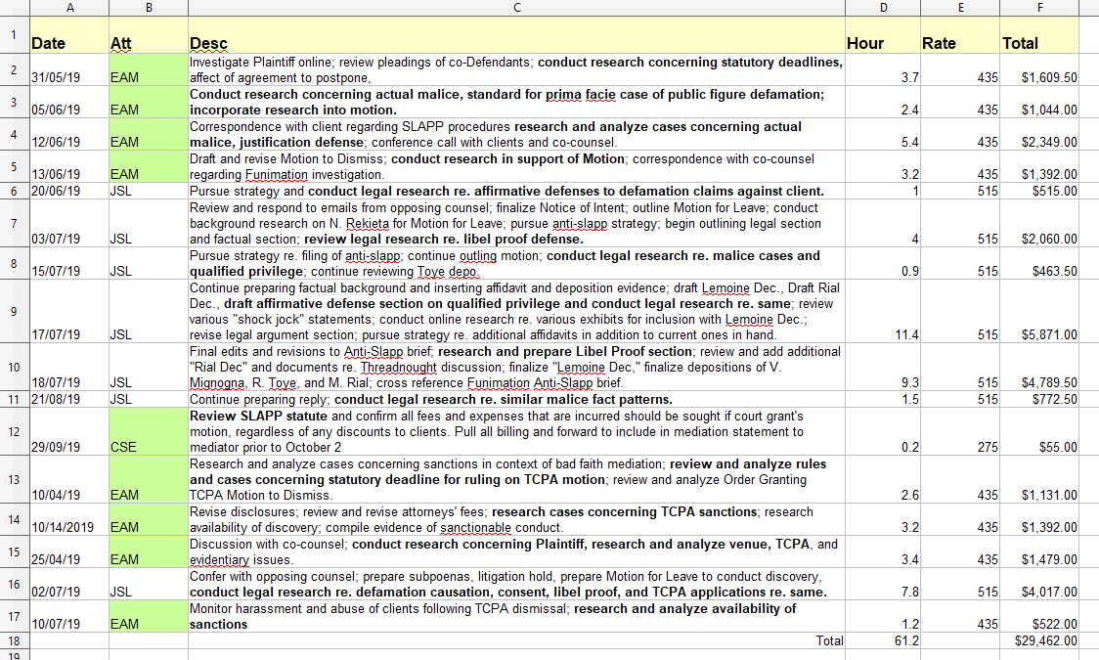This screenshot has width=1099, height=660.
Task: Select the total cell $55.00
Action: click(x=1039, y=431)
